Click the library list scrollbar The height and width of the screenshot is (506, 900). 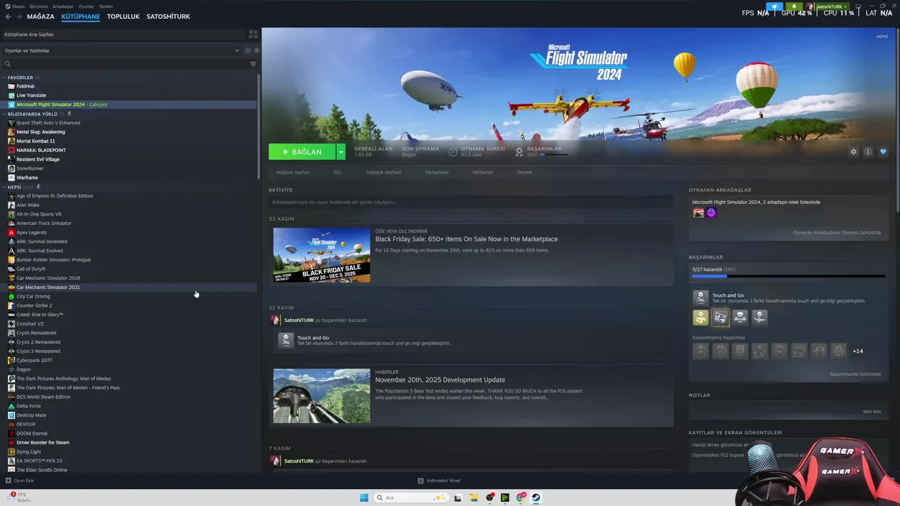pyautogui.click(x=259, y=126)
